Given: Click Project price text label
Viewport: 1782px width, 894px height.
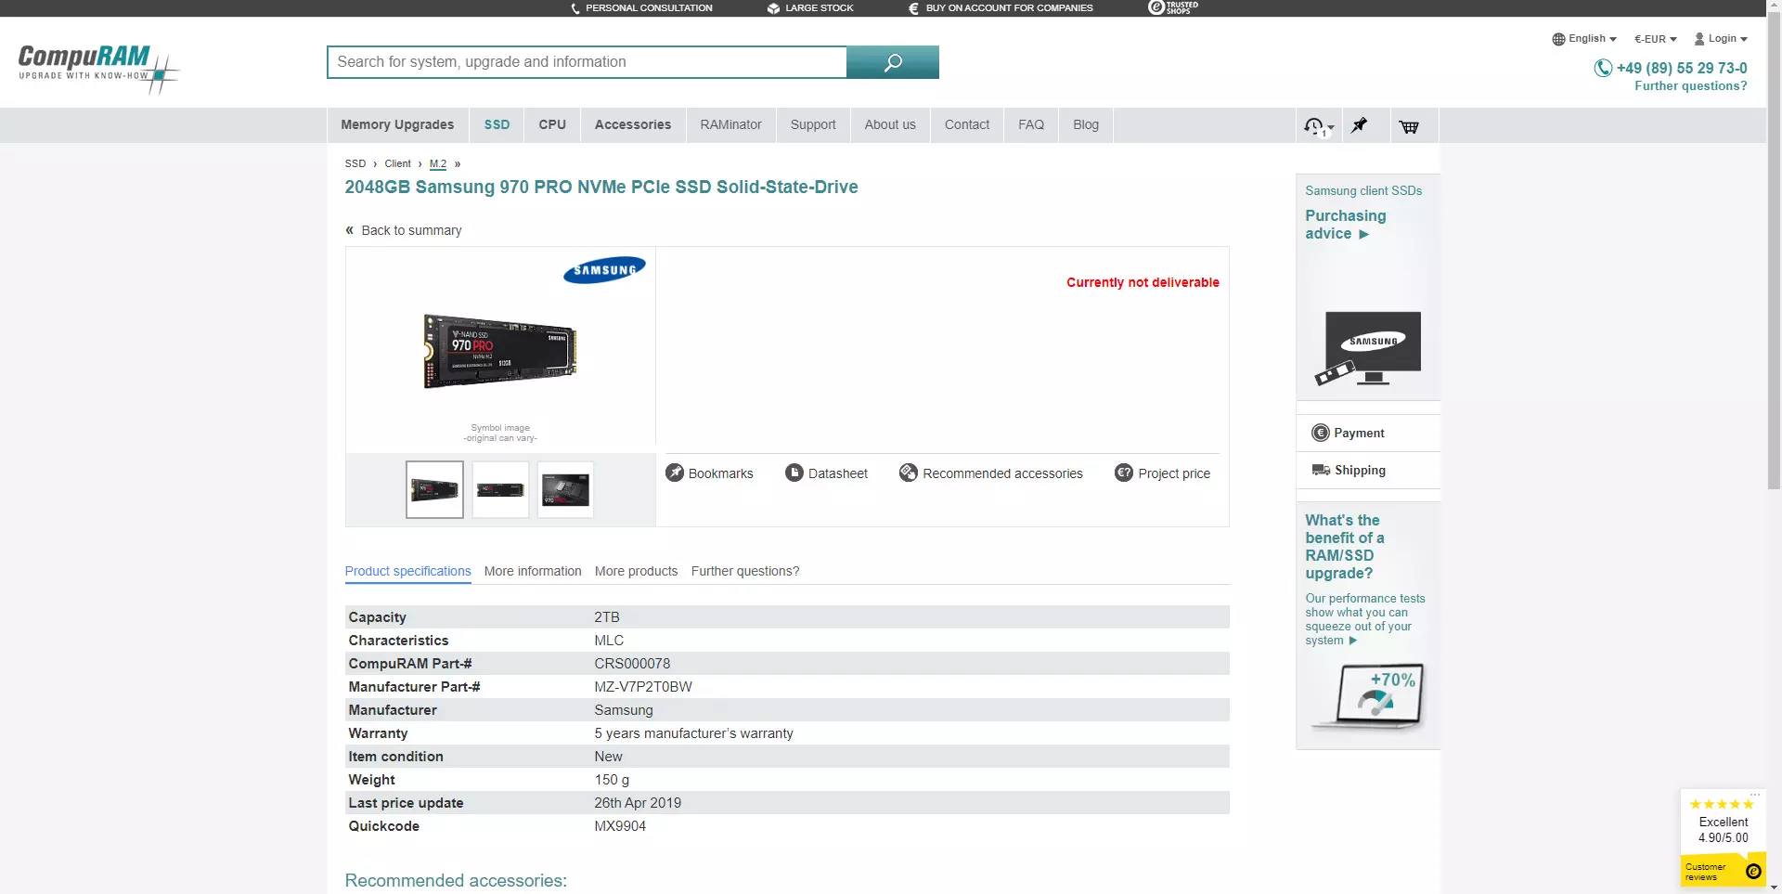Looking at the screenshot, I should [1174, 473].
